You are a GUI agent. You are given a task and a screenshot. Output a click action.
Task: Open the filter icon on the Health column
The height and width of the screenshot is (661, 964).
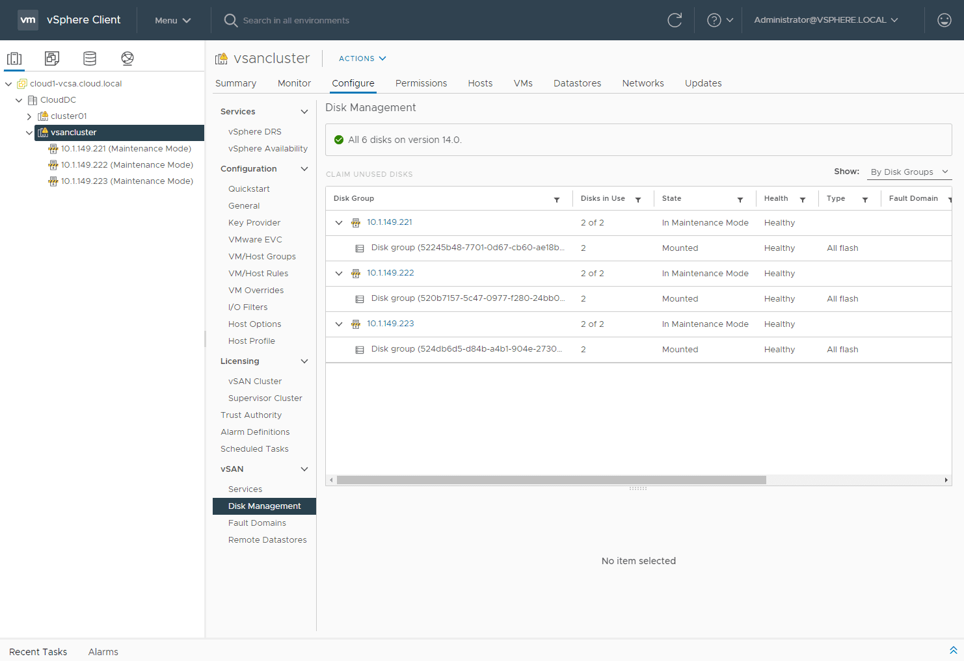[x=802, y=198]
